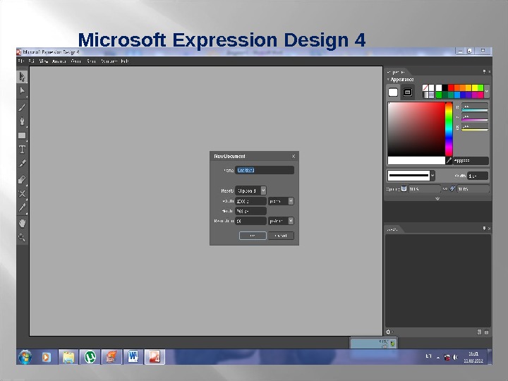Open Layers panel gear options
The height and width of the screenshot is (381, 508).
[389, 332]
